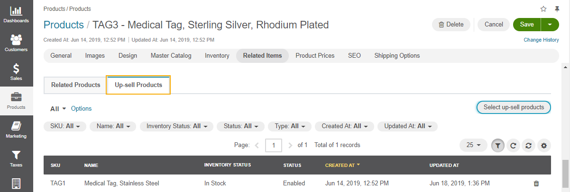Expand the SKU filter dropdown
The height and width of the screenshot is (192, 570).
(65, 126)
